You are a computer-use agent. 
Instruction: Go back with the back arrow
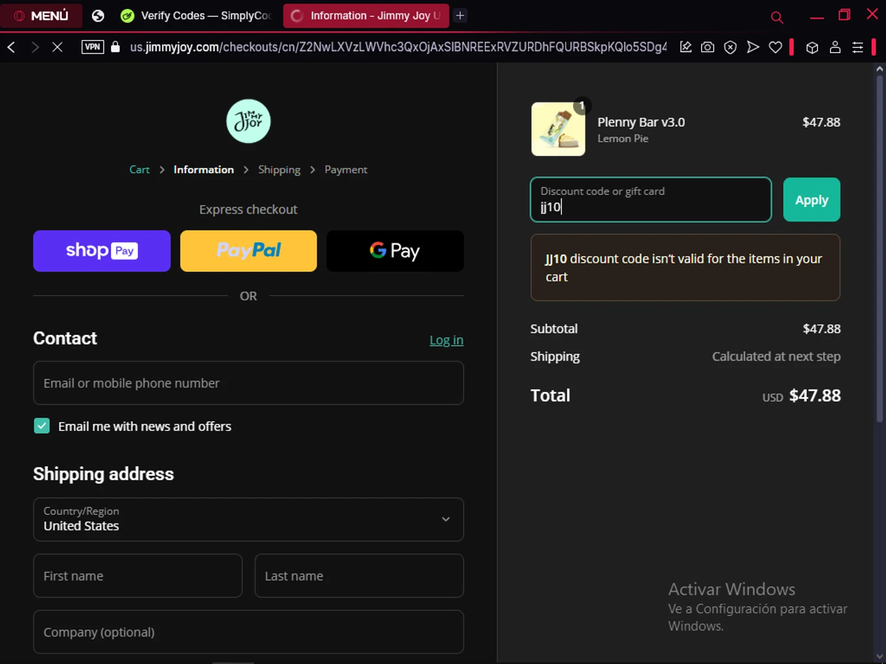click(x=11, y=47)
